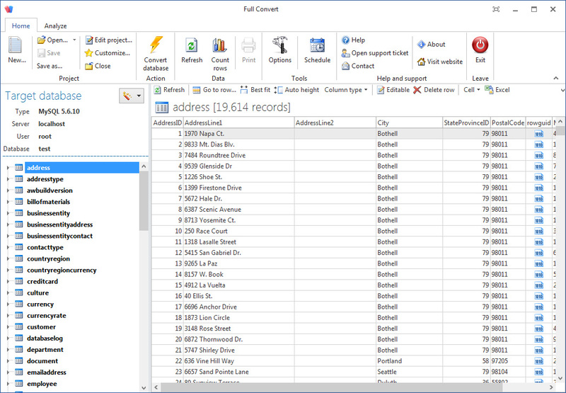Click the Convert database lightning icon

(156, 45)
